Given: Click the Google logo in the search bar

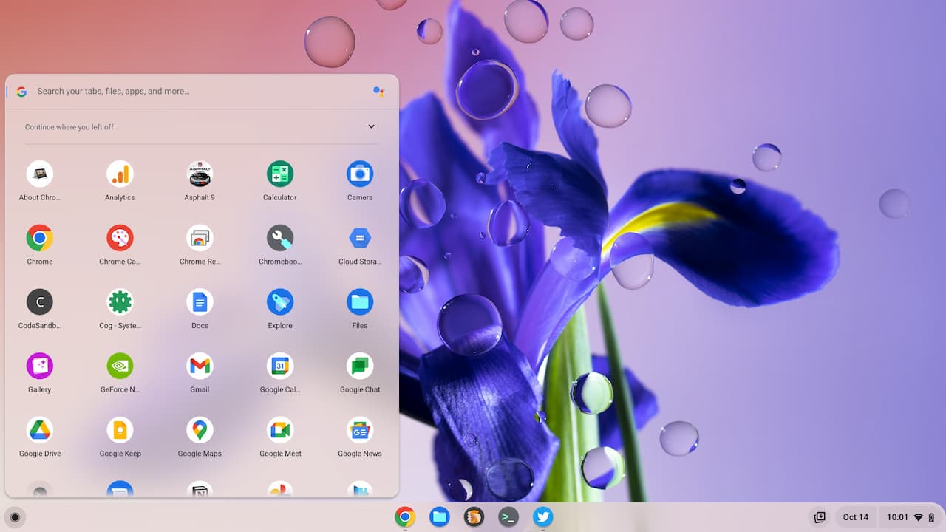Looking at the screenshot, I should point(21,92).
